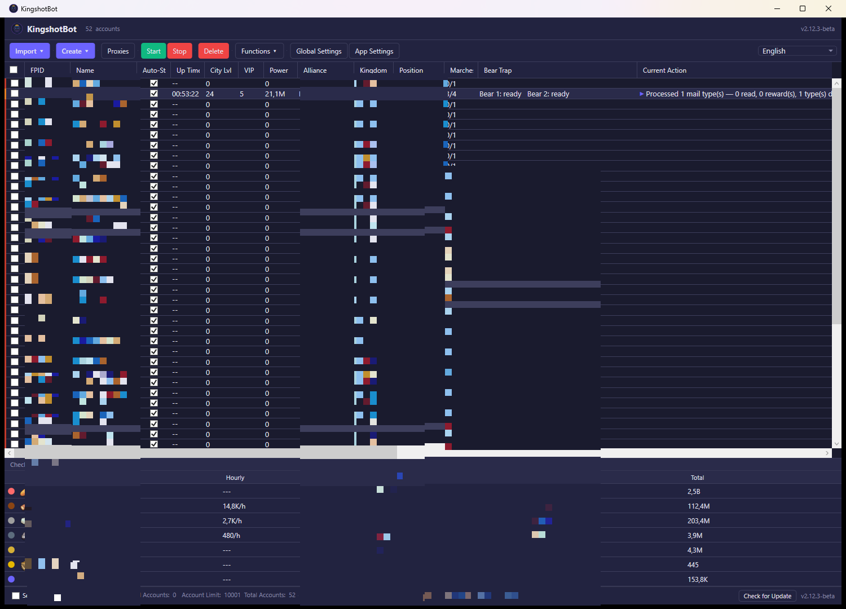Click the red dot in the 2,5B row
The height and width of the screenshot is (609, 846).
[11, 491]
